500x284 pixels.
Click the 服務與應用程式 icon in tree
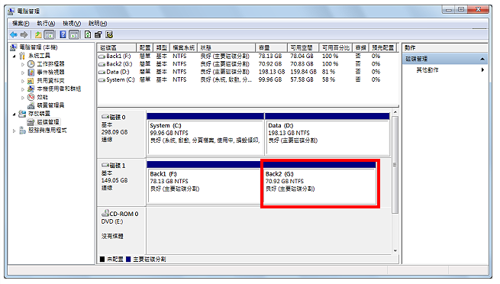point(22,130)
